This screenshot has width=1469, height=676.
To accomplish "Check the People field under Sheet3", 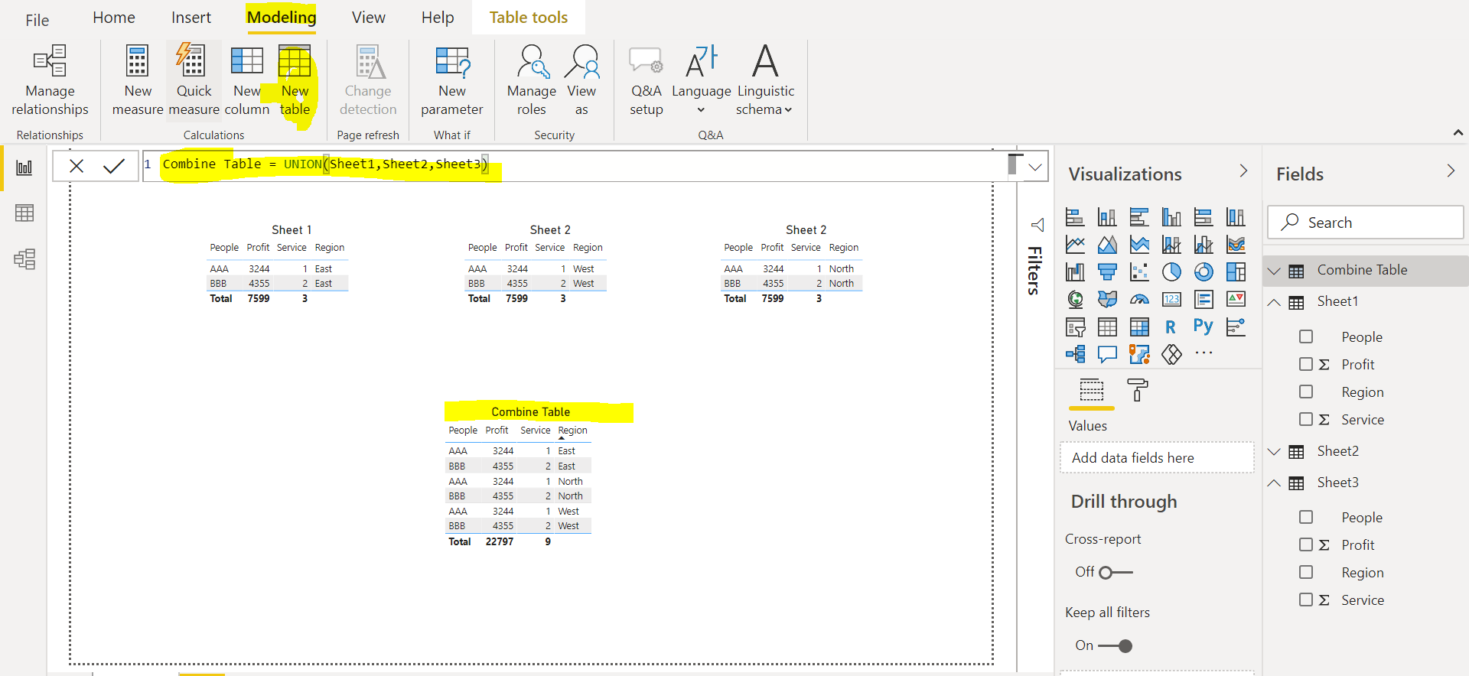I will click(x=1306, y=517).
